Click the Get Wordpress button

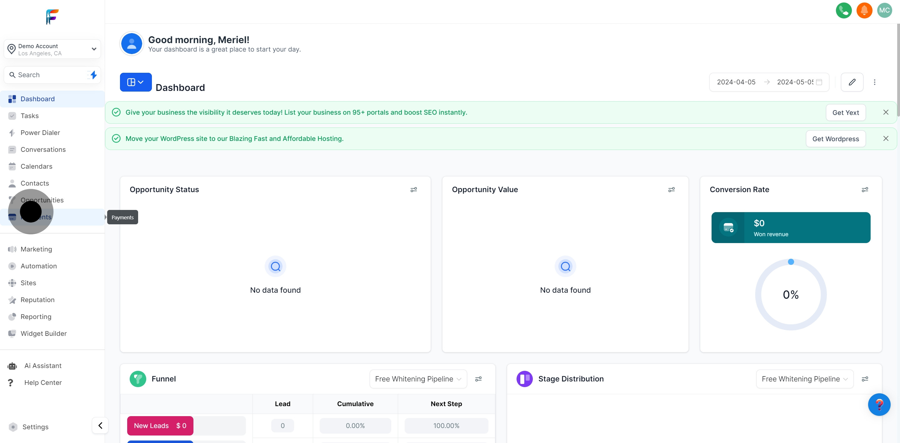click(835, 139)
